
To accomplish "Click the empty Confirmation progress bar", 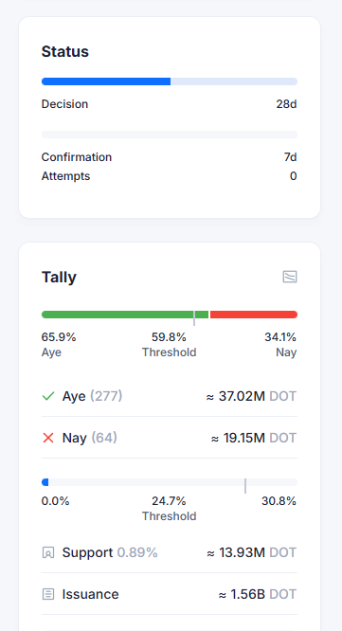I will point(170,135).
